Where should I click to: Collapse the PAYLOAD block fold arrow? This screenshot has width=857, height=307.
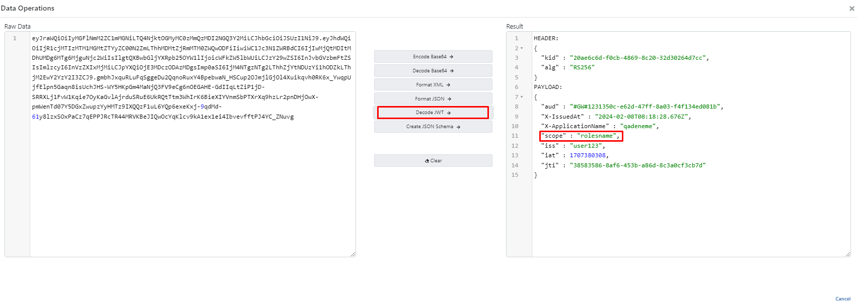(x=522, y=97)
